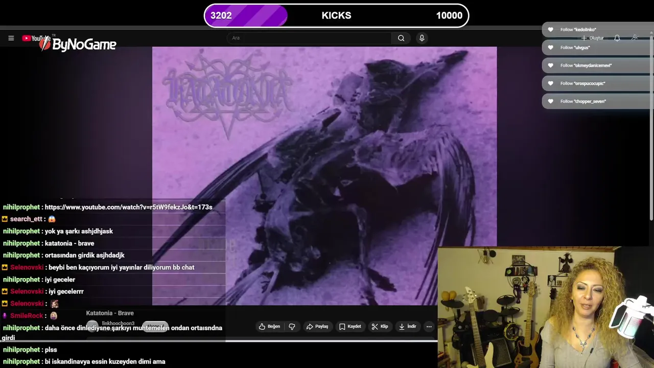The width and height of the screenshot is (654, 368).
Task: Click the search_ett username in chat
Action: [x=26, y=219]
